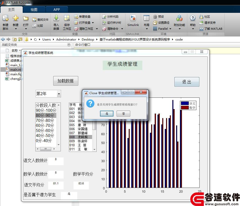Screen dimensions: 240x206
Task: Switch to the APP tab
Action: tap(57, 10)
